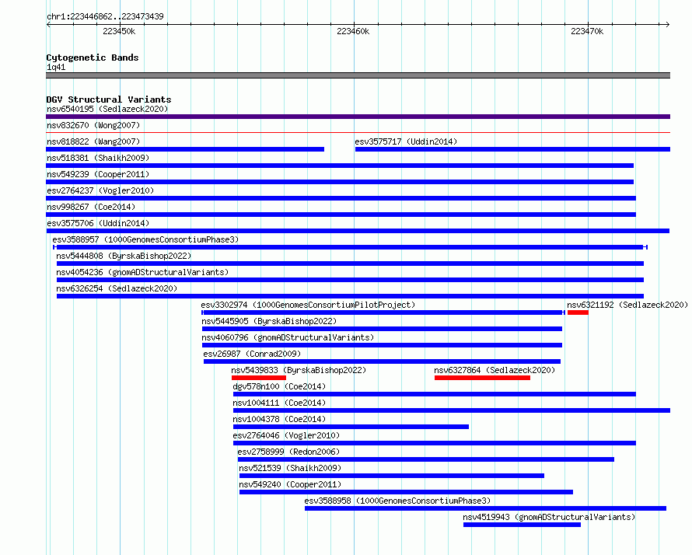
Task: Select the nsv6327864 (Sedlazeck2020) label text
Action: [x=495, y=370]
